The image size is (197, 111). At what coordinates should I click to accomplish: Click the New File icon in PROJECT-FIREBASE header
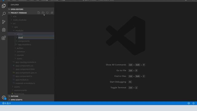[38, 13]
